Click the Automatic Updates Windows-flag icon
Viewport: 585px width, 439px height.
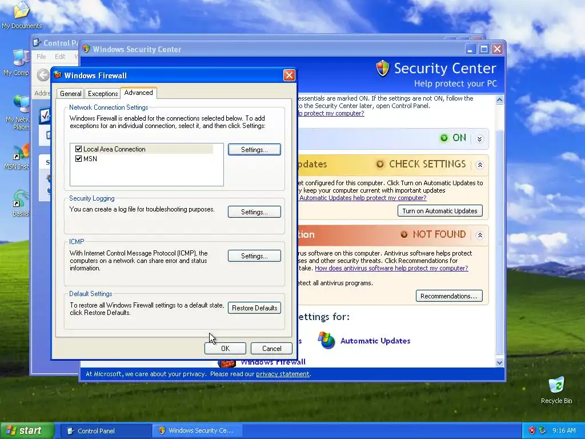point(326,340)
